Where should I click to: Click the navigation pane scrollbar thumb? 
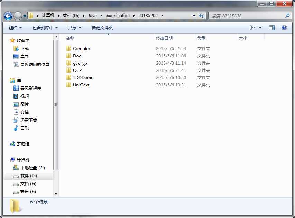tap(56, 105)
